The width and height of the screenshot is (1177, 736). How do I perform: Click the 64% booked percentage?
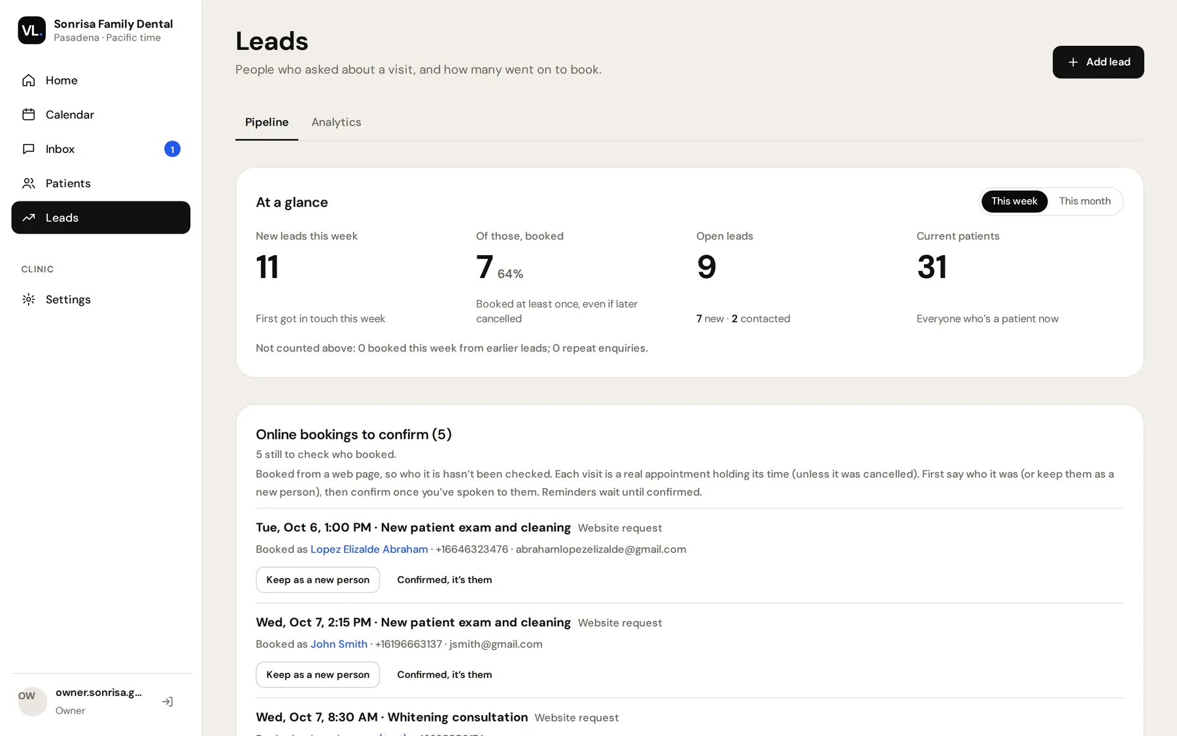510,274
